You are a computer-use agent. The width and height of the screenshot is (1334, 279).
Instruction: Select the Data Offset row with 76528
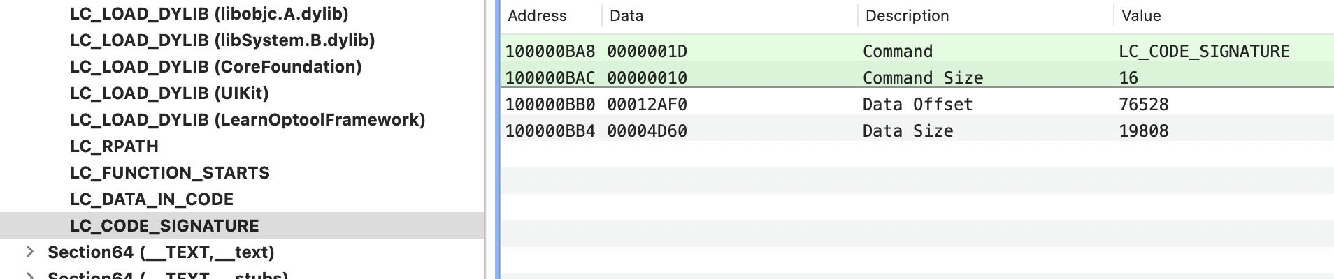917,104
